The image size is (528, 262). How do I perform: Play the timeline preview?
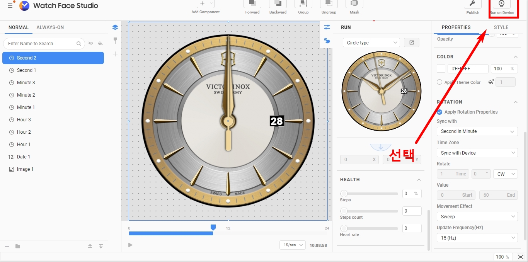pyautogui.click(x=130, y=245)
